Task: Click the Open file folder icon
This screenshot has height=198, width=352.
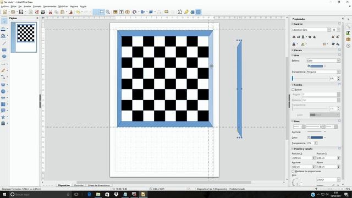Action: 13,12
